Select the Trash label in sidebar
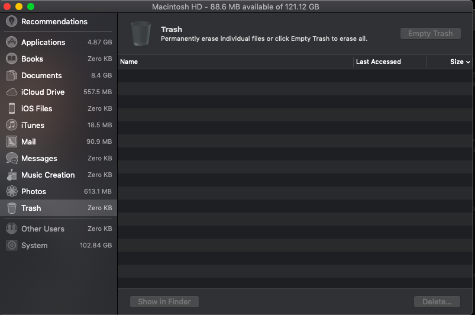 pyautogui.click(x=31, y=208)
